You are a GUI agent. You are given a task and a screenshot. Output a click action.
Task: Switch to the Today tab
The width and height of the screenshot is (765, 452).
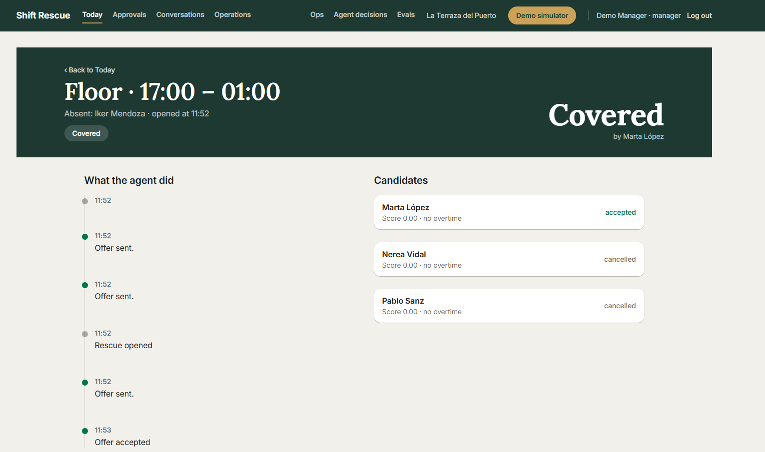coord(92,15)
